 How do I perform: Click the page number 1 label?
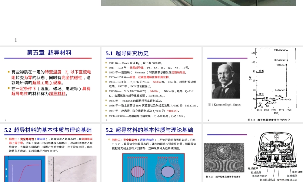click(x=16, y=40)
